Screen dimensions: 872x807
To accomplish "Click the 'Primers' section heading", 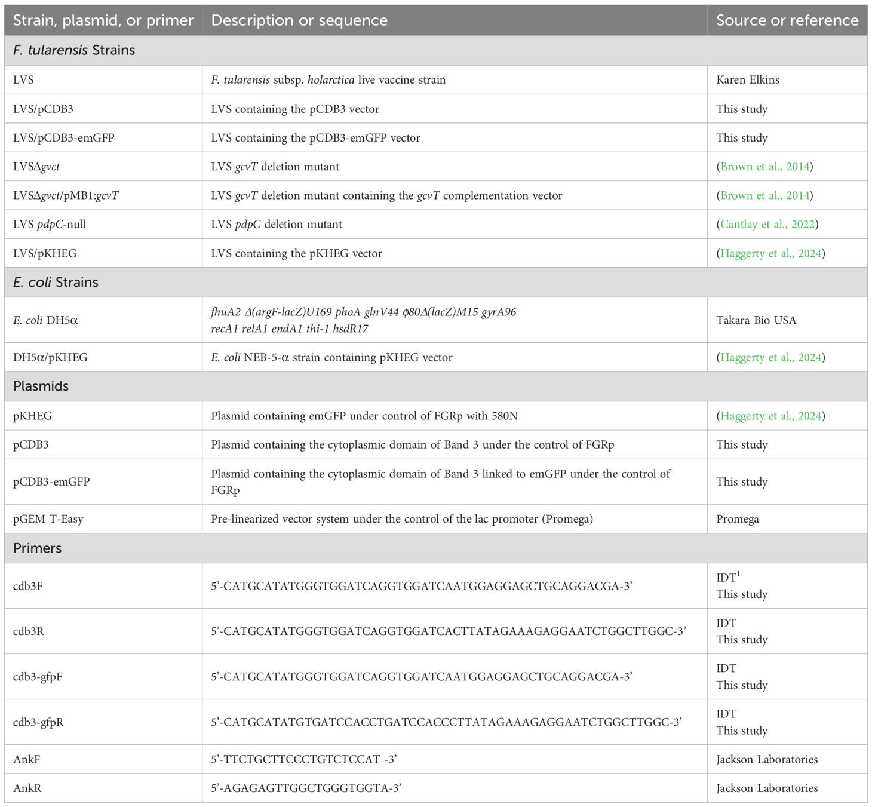I will click(x=37, y=548).
